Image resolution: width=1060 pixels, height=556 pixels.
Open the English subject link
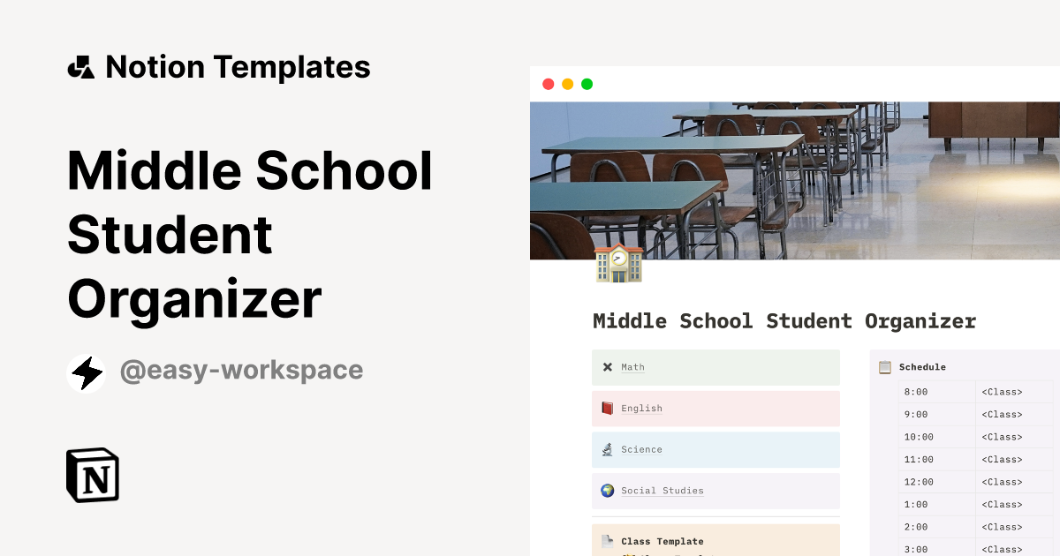641,408
